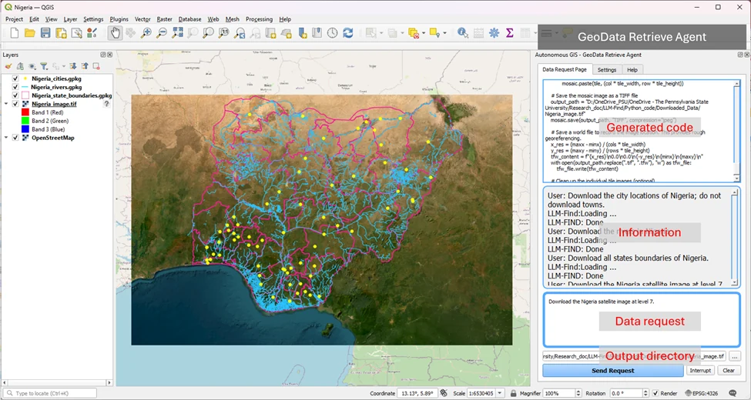Click the Interrupt button

point(701,370)
